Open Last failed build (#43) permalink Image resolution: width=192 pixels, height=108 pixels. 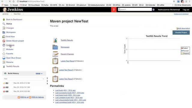click(x=68, y=95)
